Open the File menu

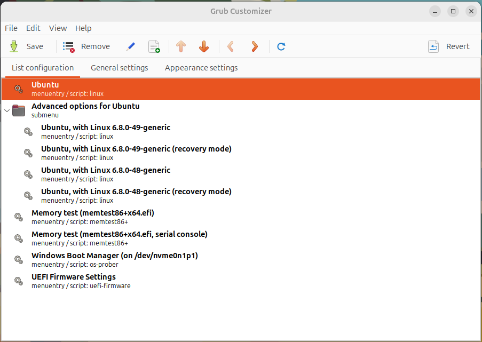click(x=11, y=28)
